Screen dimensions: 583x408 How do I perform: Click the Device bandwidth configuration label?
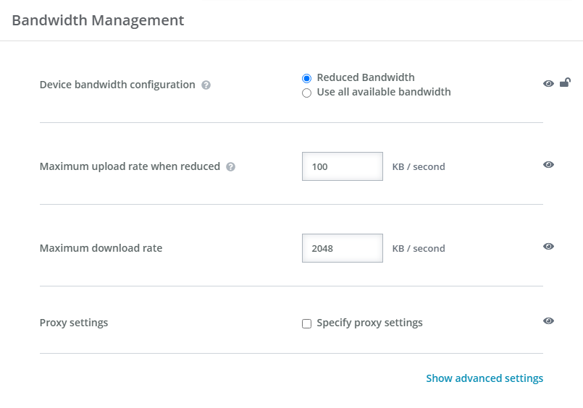[117, 85]
